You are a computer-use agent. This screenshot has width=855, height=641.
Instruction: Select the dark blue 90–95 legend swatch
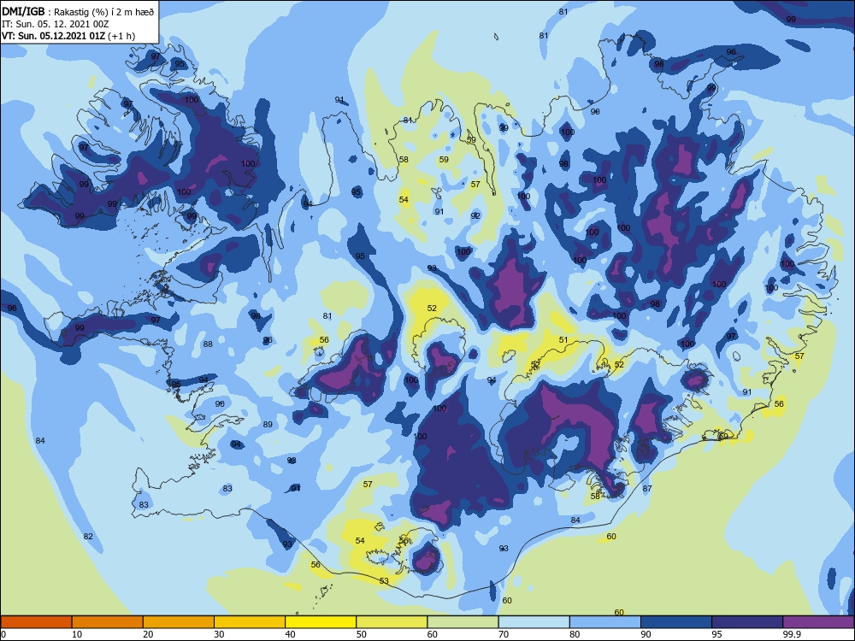click(676, 622)
